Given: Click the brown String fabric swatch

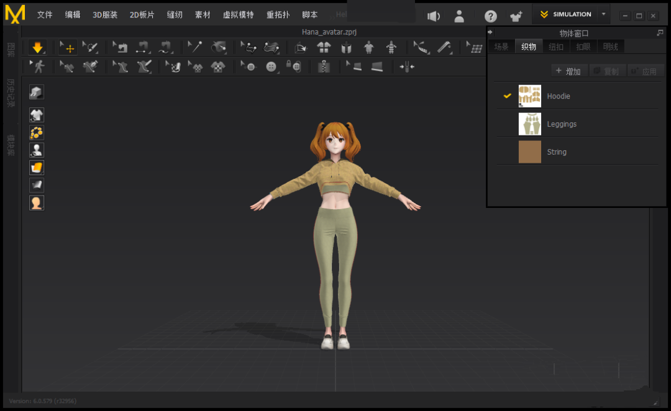Looking at the screenshot, I should tap(530, 152).
